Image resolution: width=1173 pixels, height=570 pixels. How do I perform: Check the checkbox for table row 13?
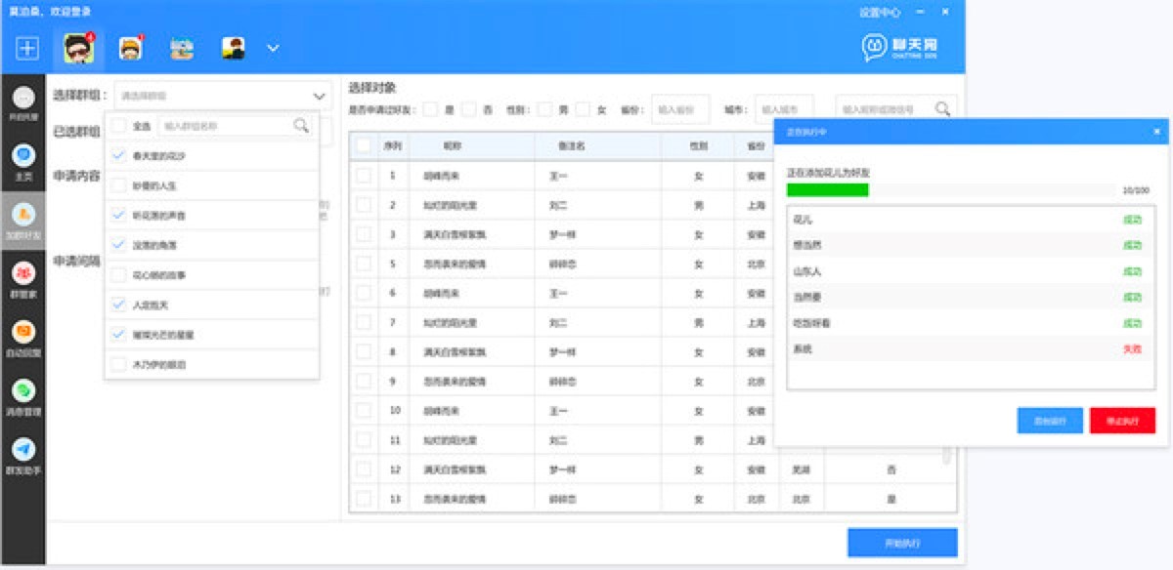pyautogui.click(x=364, y=498)
